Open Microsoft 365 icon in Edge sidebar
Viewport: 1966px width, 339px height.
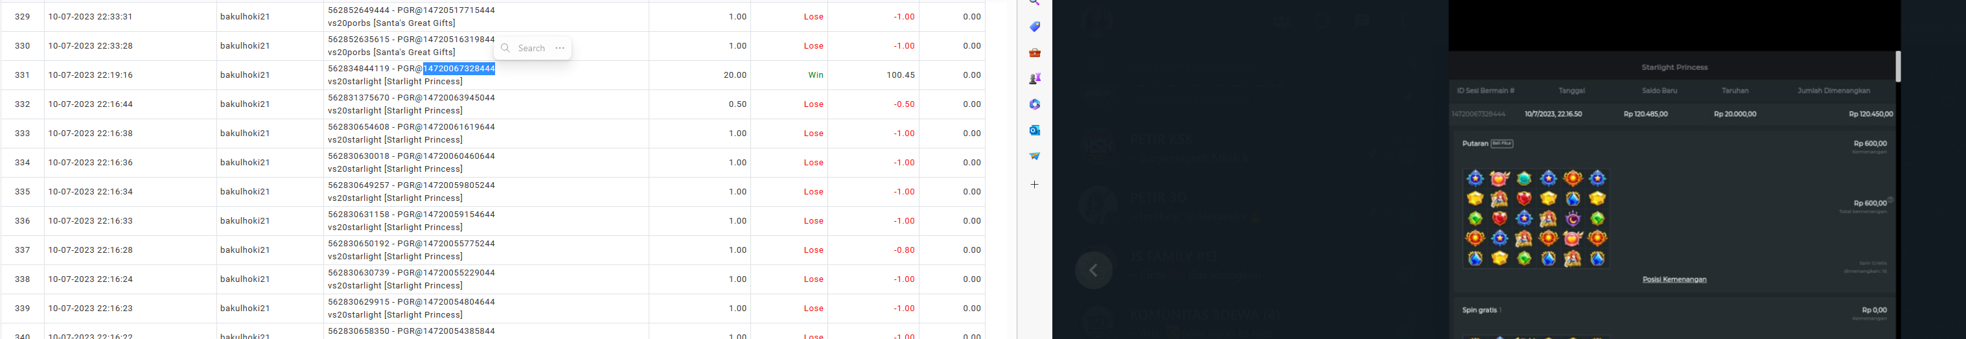click(1035, 104)
